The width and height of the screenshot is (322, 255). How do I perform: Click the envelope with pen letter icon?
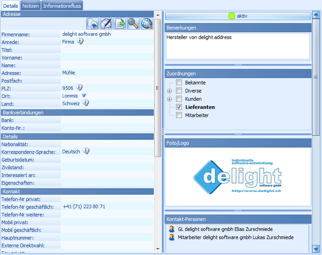click(x=106, y=24)
